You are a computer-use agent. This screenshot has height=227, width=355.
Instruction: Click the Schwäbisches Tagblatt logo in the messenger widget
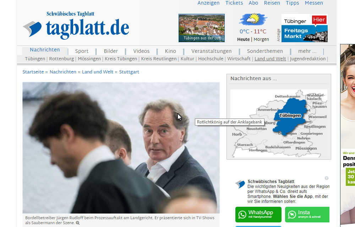[240, 184]
